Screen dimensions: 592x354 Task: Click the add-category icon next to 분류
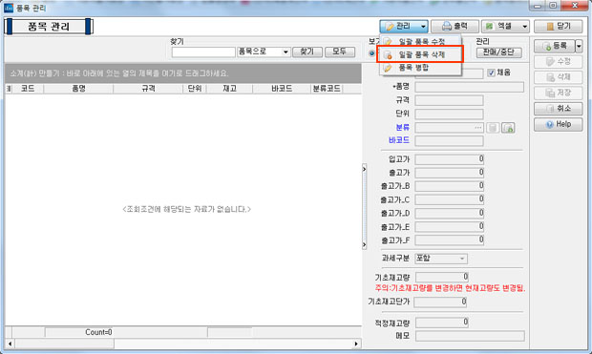point(508,128)
